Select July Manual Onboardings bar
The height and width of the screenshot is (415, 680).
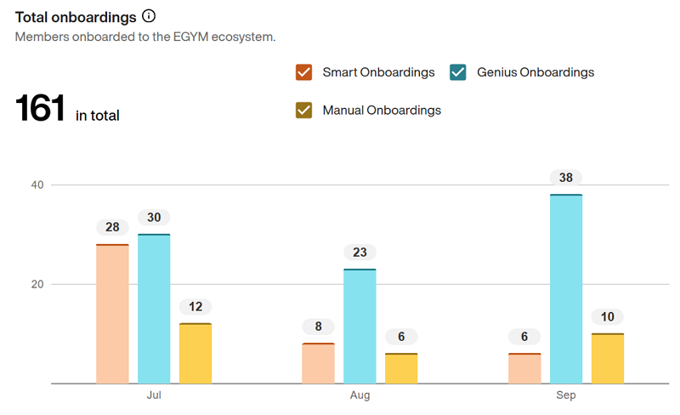[x=195, y=353]
